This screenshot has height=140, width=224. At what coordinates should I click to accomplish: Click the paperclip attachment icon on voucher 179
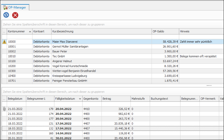(4, 109)
